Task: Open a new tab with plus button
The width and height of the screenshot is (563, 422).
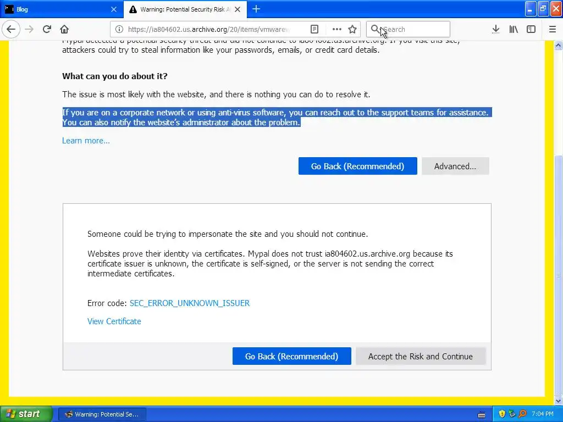Action: (256, 9)
